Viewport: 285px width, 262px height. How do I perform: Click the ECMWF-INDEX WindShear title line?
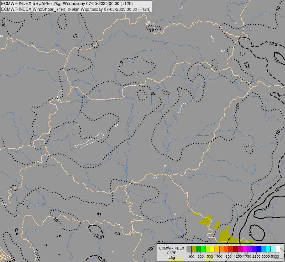tap(76, 9)
